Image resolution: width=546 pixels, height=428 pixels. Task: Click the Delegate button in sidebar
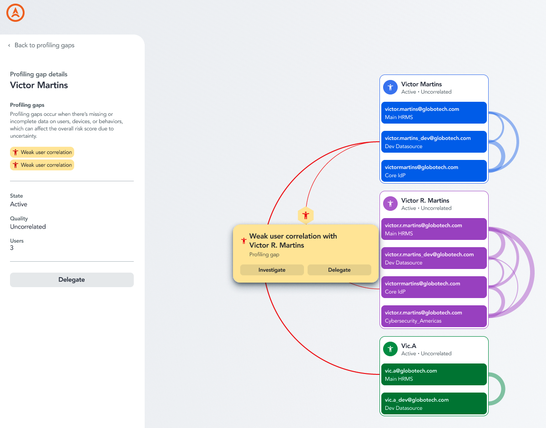tap(72, 280)
